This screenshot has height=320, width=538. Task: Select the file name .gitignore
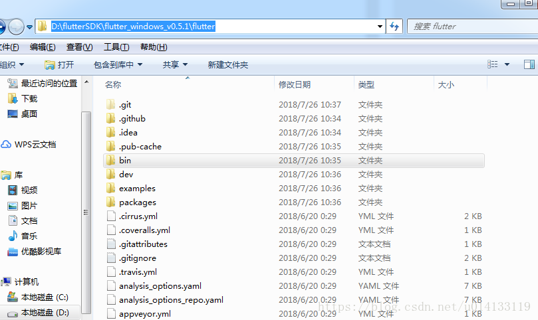[x=138, y=258]
